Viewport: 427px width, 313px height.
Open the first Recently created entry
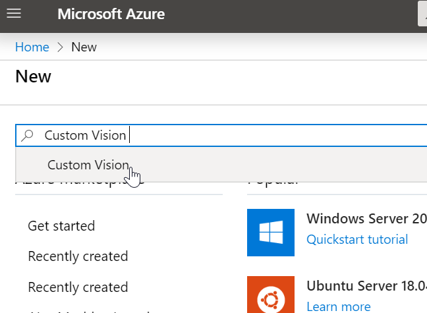78,256
